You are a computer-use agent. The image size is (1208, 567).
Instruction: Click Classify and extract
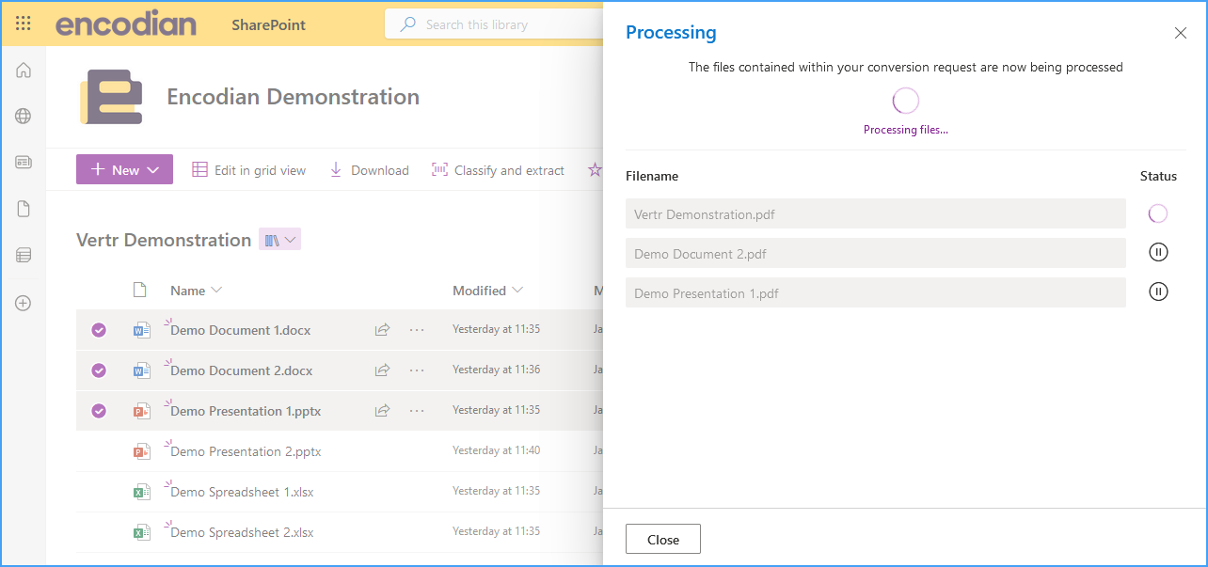(498, 170)
